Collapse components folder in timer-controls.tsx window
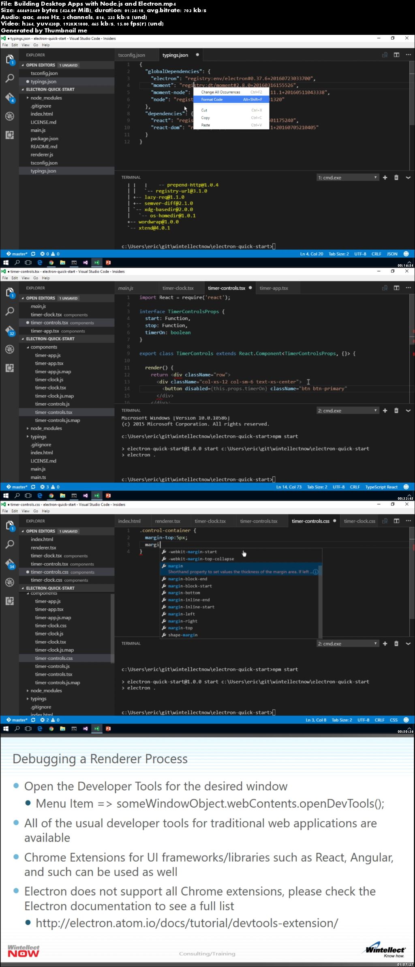 coord(28,347)
